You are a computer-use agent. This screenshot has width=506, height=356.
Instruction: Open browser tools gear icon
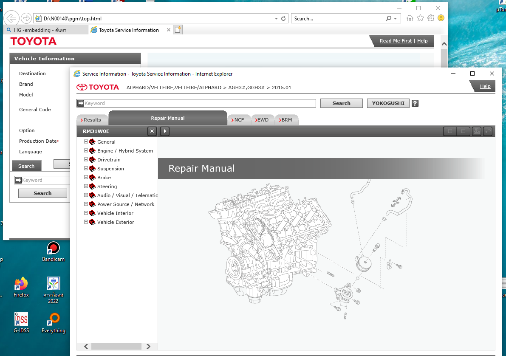coord(431,18)
